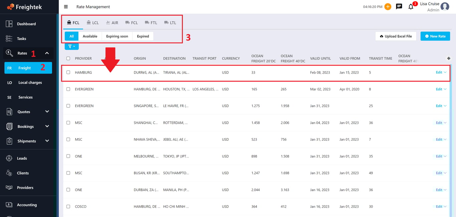Click the Freightek logo
This screenshot has width=456, height=217.
click(x=24, y=7)
